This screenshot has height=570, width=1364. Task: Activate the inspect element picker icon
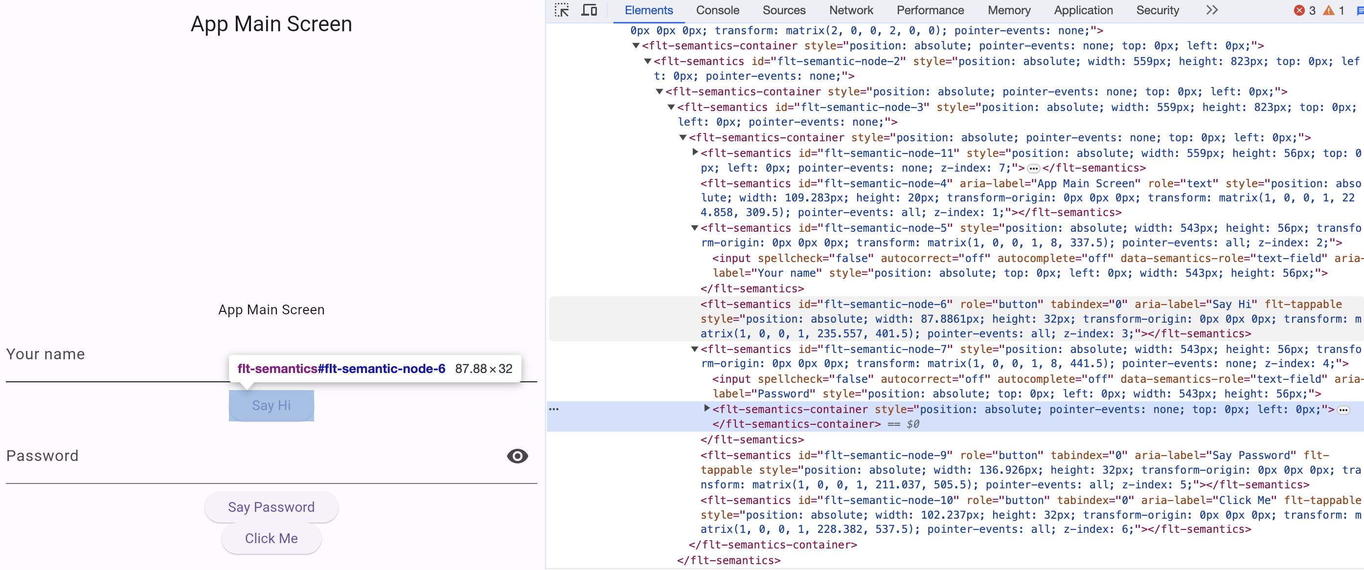561,10
